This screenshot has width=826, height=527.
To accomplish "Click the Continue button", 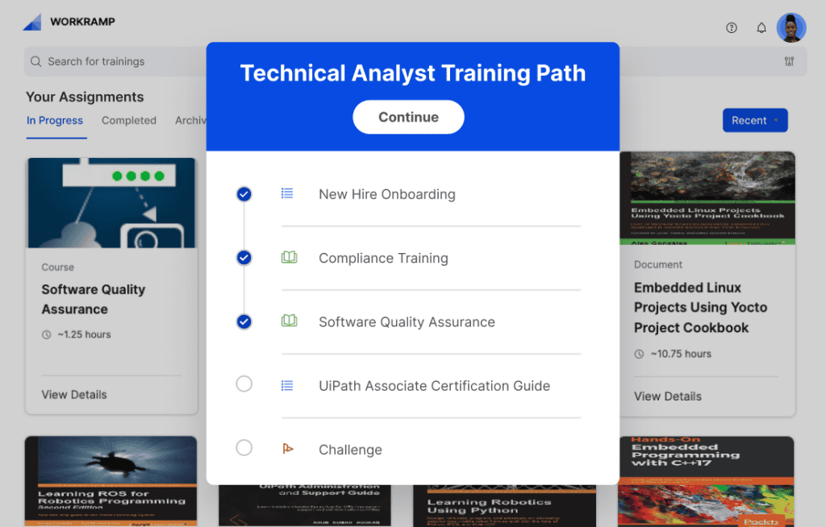I will click(408, 117).
